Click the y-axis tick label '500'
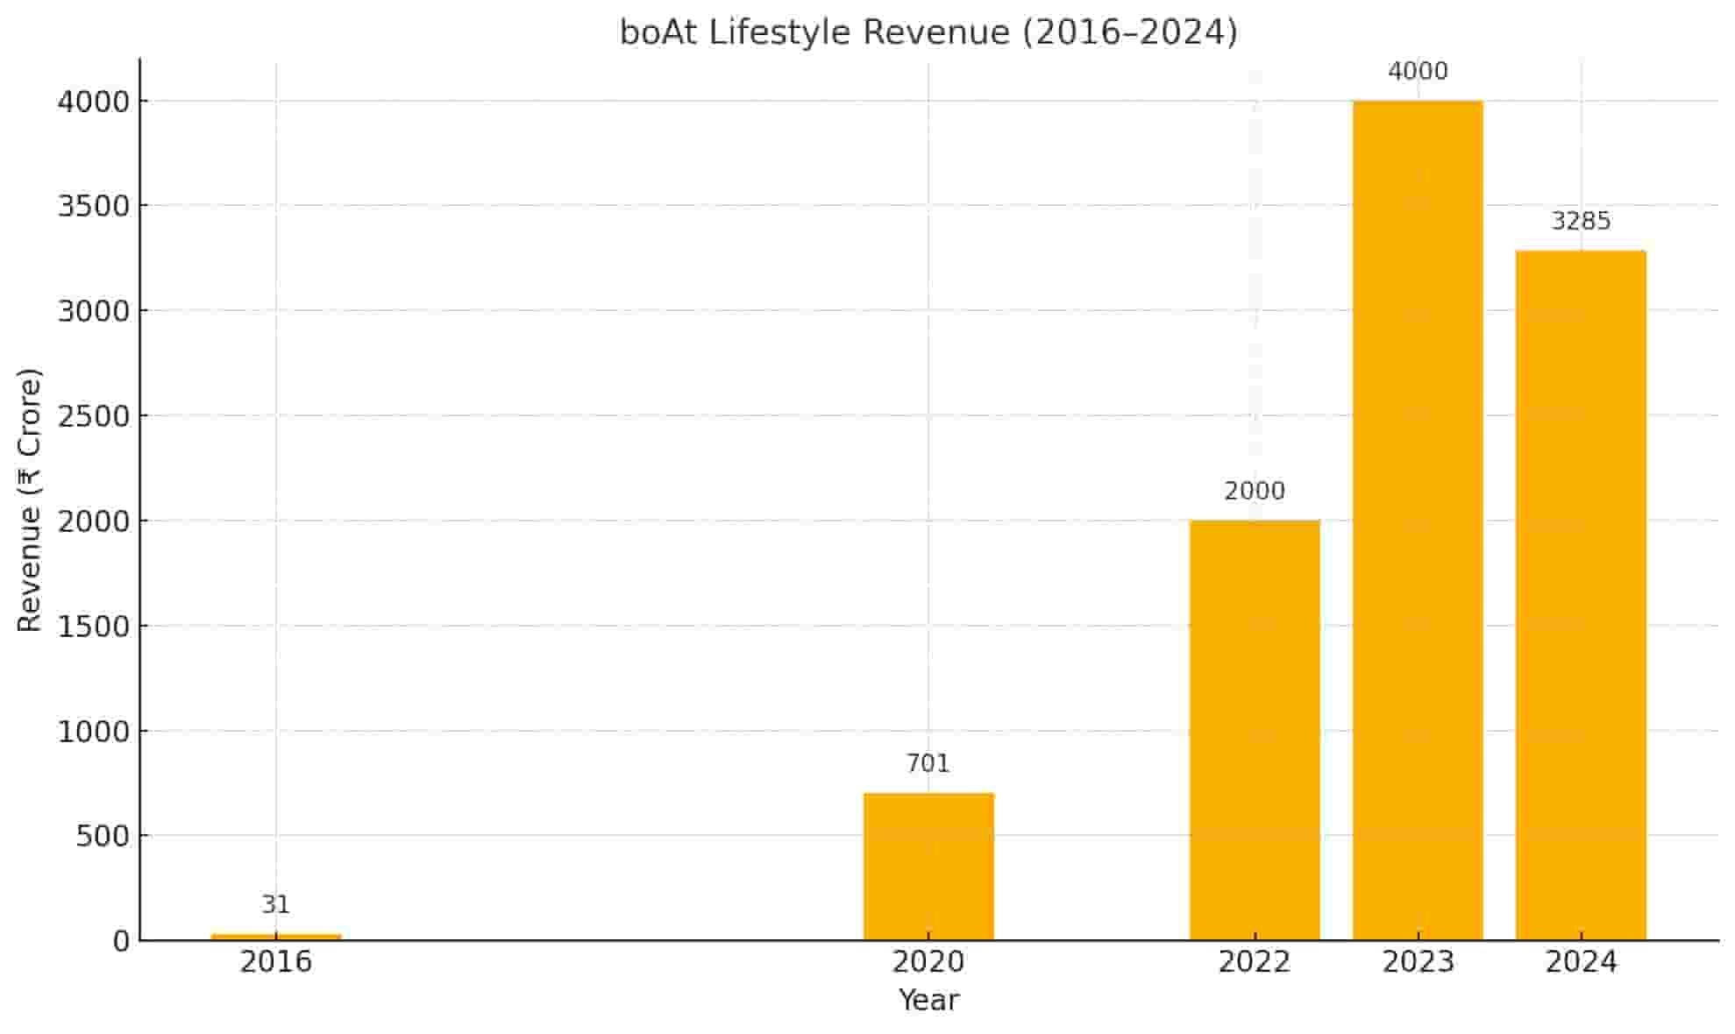 (103, 836)
